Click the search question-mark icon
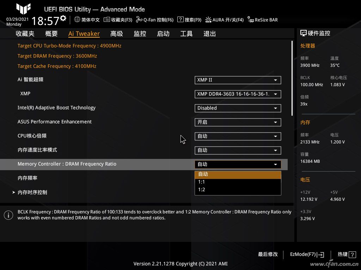The width and height of the screenshot is (361, 270). [x=180, y=20]
